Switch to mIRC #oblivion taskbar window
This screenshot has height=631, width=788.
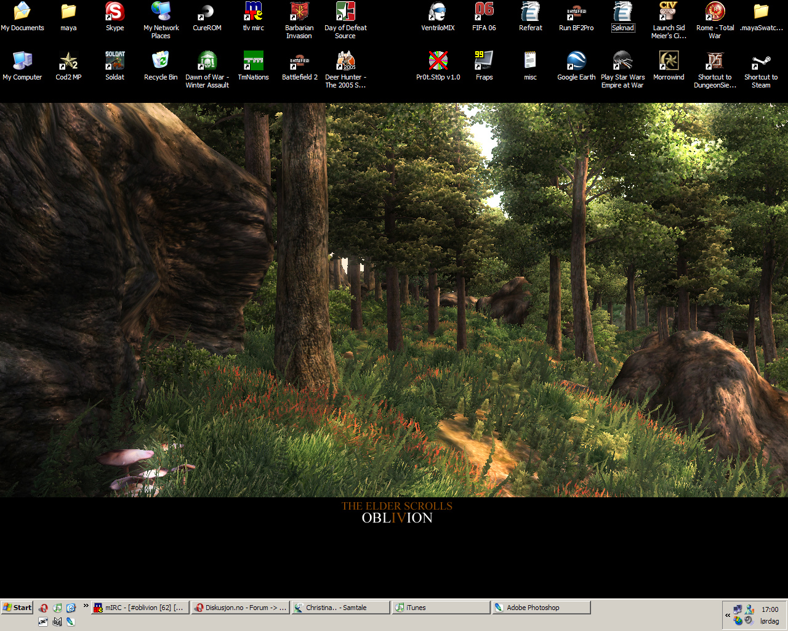tap(140, 608)
